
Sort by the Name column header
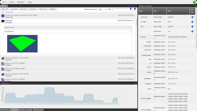click(145, 11)
